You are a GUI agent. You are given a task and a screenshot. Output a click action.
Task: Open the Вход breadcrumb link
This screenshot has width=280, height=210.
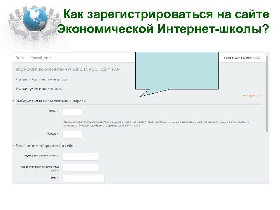[x=35, y=80]
